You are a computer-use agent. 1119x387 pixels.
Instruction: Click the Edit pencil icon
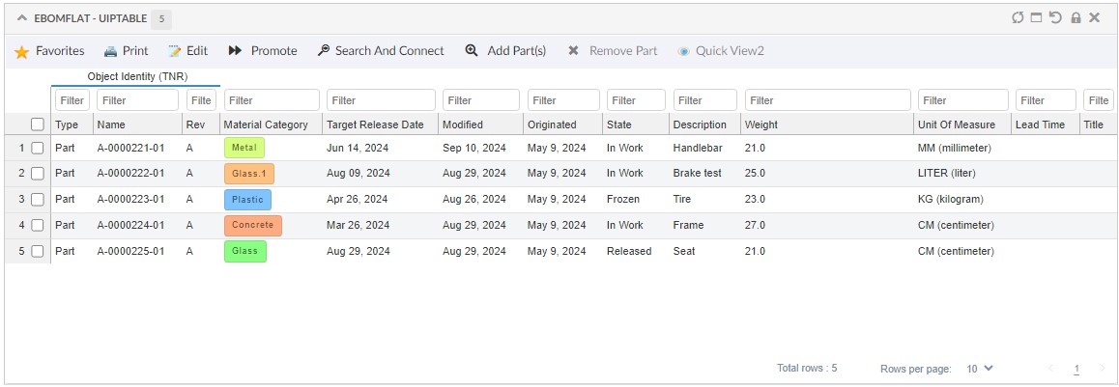click(x=175, y=51)
